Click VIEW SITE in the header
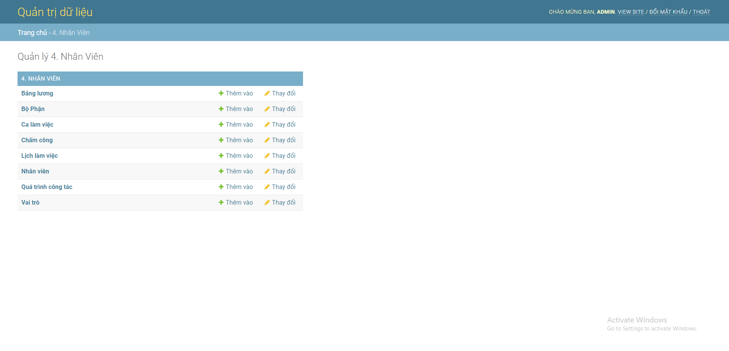The height and width of the screenshot is (351, 729). [x=630, y=12]
